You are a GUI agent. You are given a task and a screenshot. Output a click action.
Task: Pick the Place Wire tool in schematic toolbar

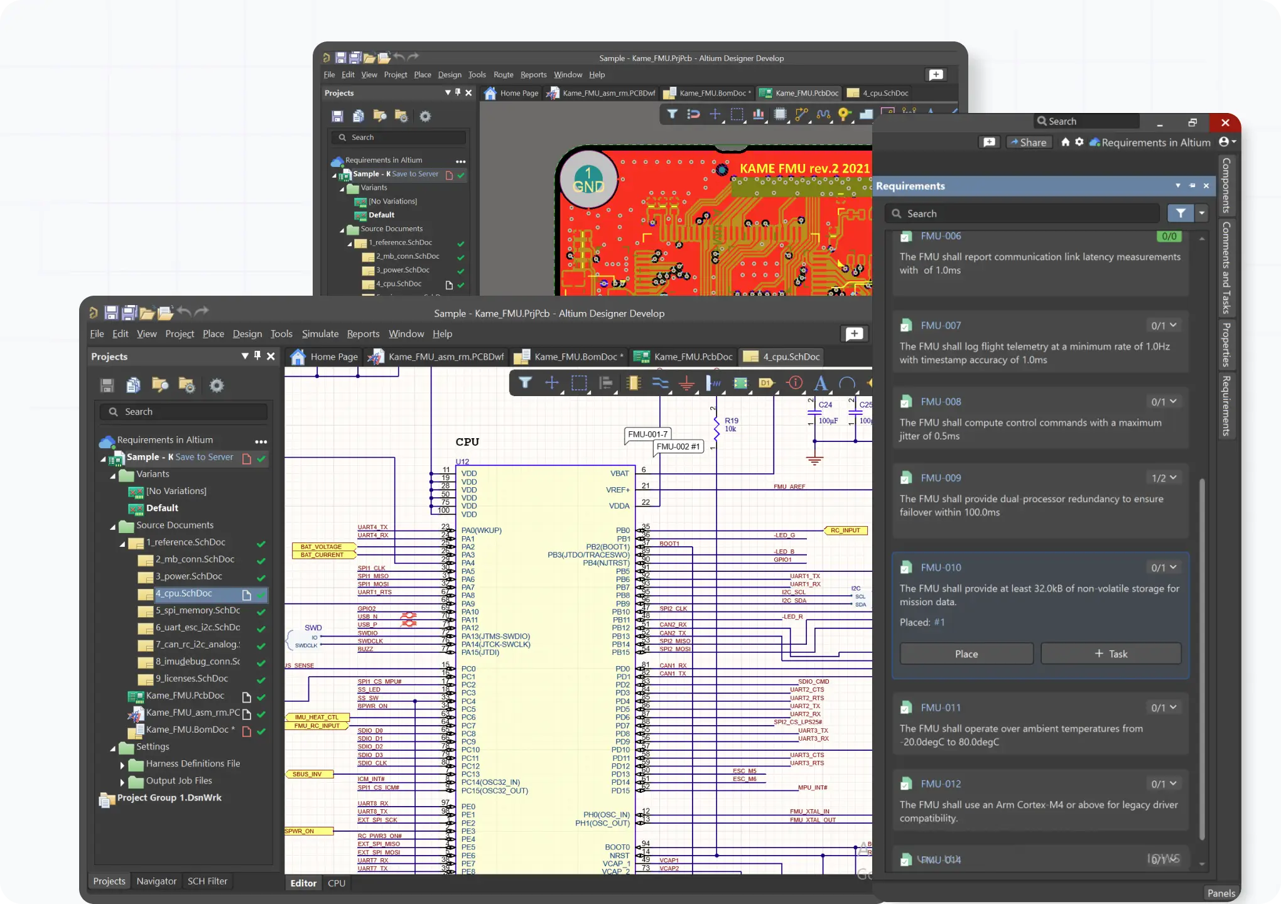(660, 382)
